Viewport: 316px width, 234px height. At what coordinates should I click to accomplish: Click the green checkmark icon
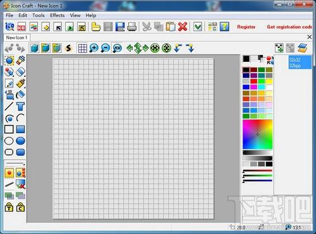pyautogui.click(x=198, y=26)
